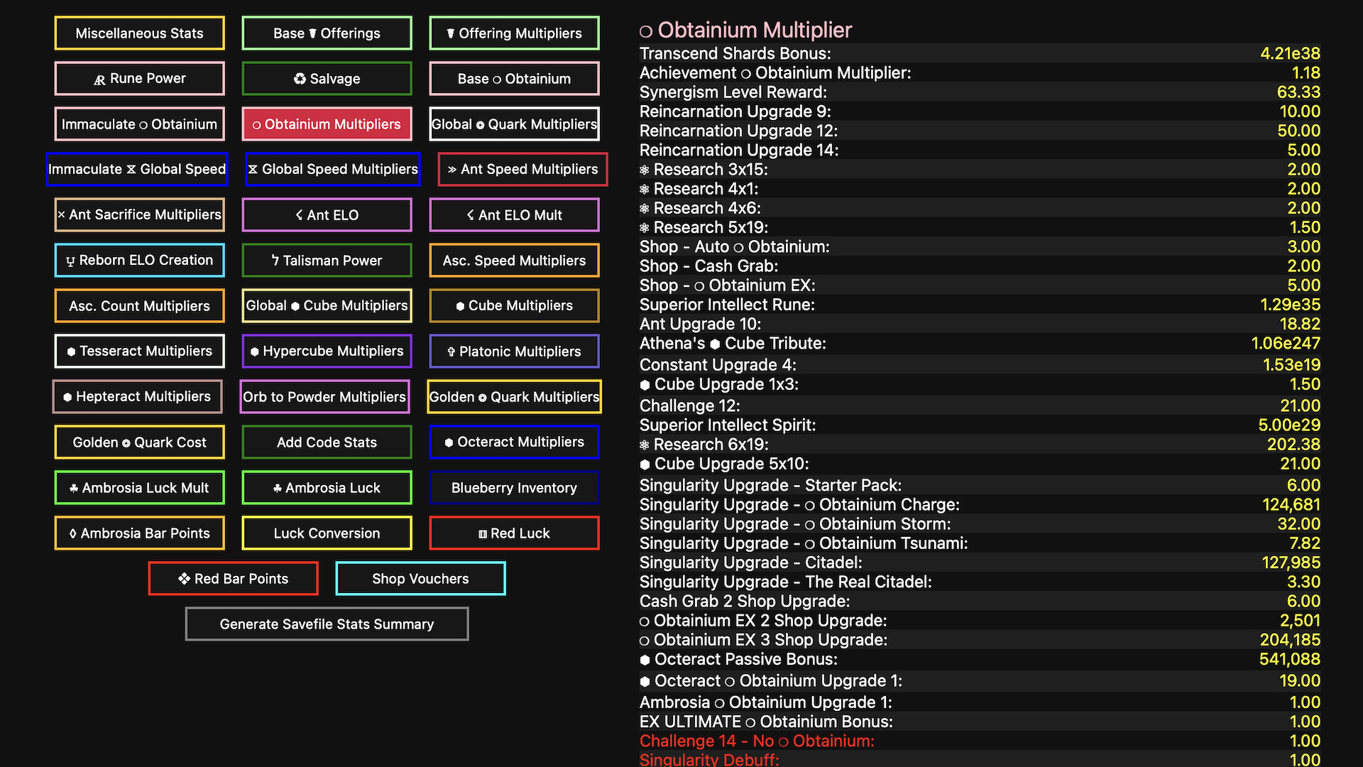Show Cube Multipliers breakdown
The height and width of the screenshot is (767, 1363).
click(514, 305)
